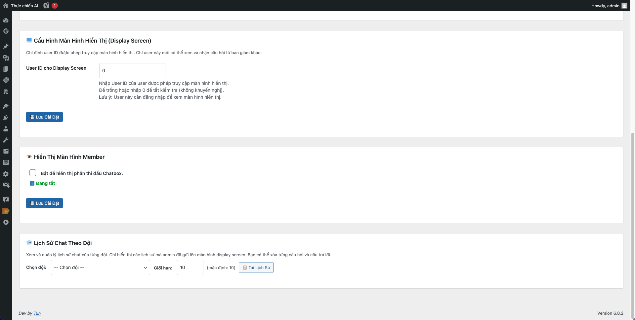Viewport: 635px width, 320px height.
Task: Open the Appearance paintbrush icon
Action: click(x=6, y=106)
